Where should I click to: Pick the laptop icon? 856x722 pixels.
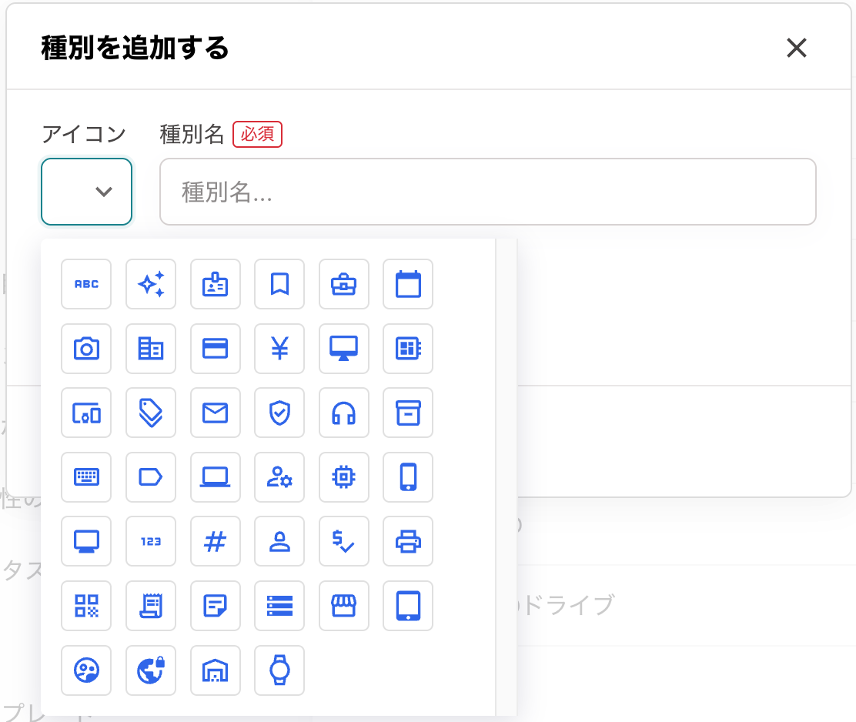pyautogui.click(x=215, y=477)
